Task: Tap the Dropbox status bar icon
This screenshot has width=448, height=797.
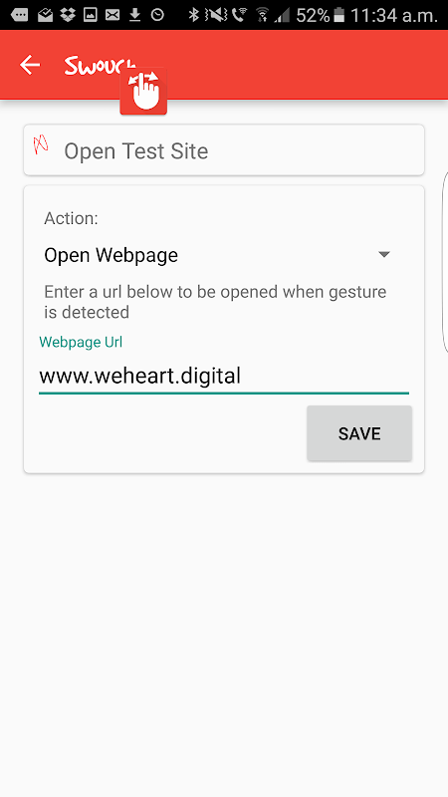Action: click(x=67, y=15)
